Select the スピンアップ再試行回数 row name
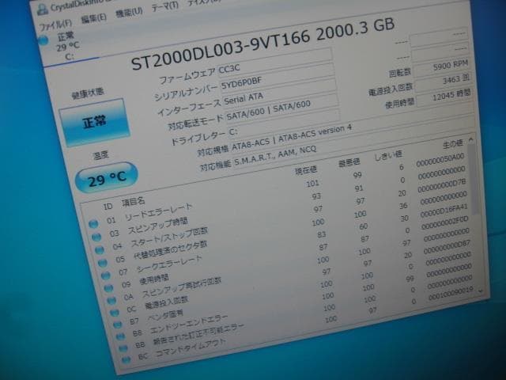The image size is (506, 380). click(182, 287)
